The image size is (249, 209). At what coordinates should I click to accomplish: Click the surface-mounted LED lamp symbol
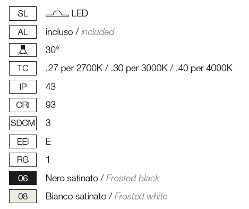(x=57, y=14)
